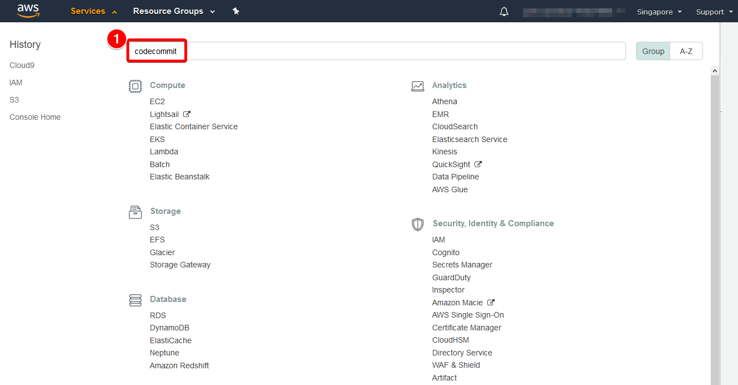
Task: Open S3 from the History list
Action: (14, 100)
